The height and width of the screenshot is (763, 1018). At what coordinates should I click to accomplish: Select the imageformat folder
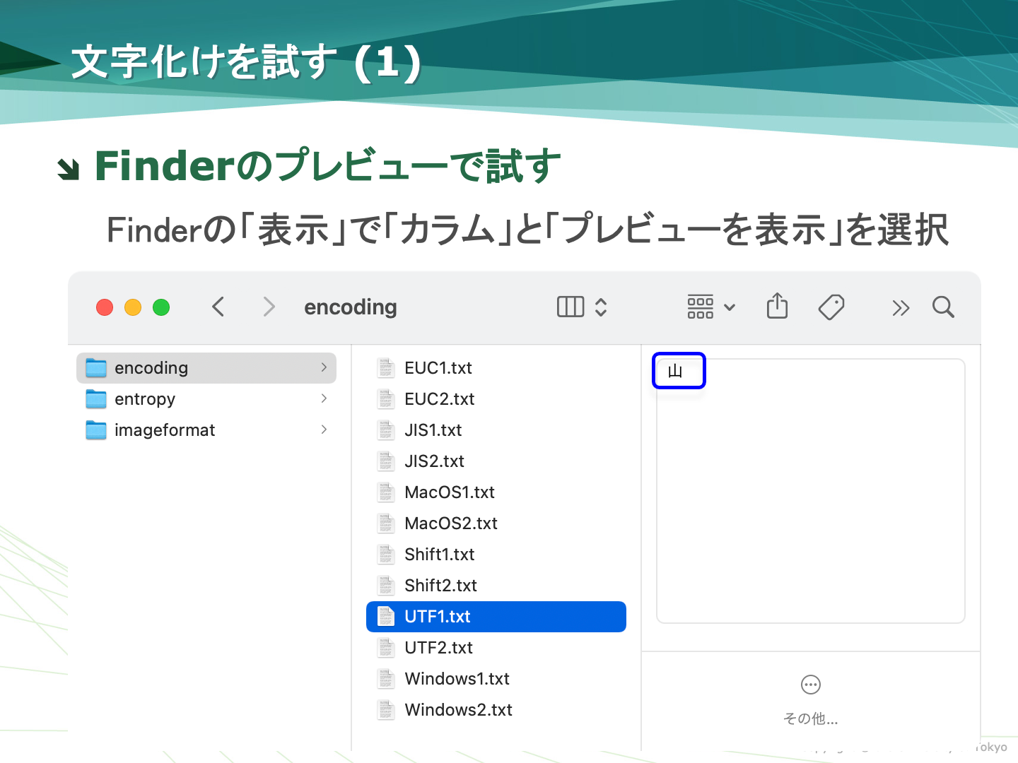[x=206, y=430]
